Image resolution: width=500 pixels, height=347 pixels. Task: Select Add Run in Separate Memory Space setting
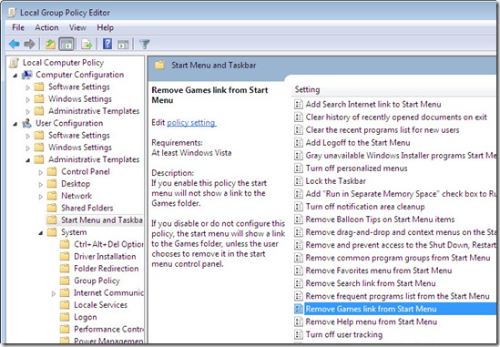coord(401,194)
